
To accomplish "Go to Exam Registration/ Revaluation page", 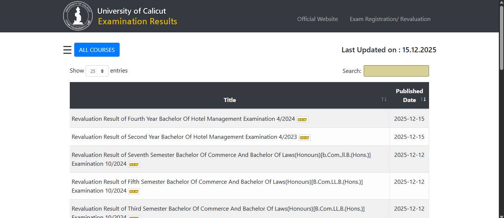I will pyautogui.click(x=390, y=19).
